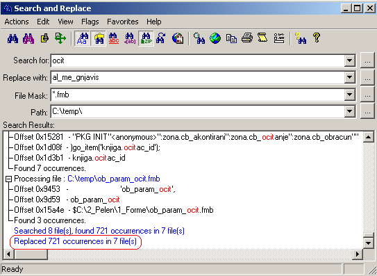Click 'Searched 8 file(s), found 721 occurrences' summary
Screen dimensions: 377x276
pyautogui.click(x=99, y=231)
